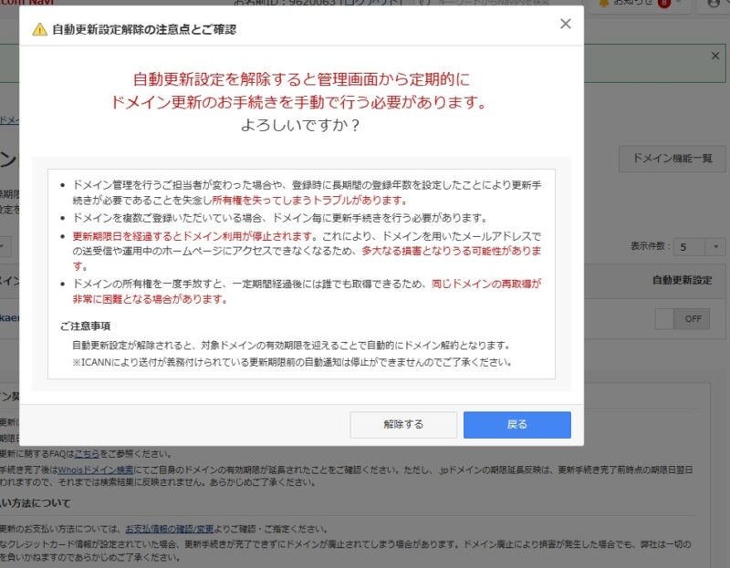Click the よろしいですか？ text
730x568 pixels.
point(301,125)
